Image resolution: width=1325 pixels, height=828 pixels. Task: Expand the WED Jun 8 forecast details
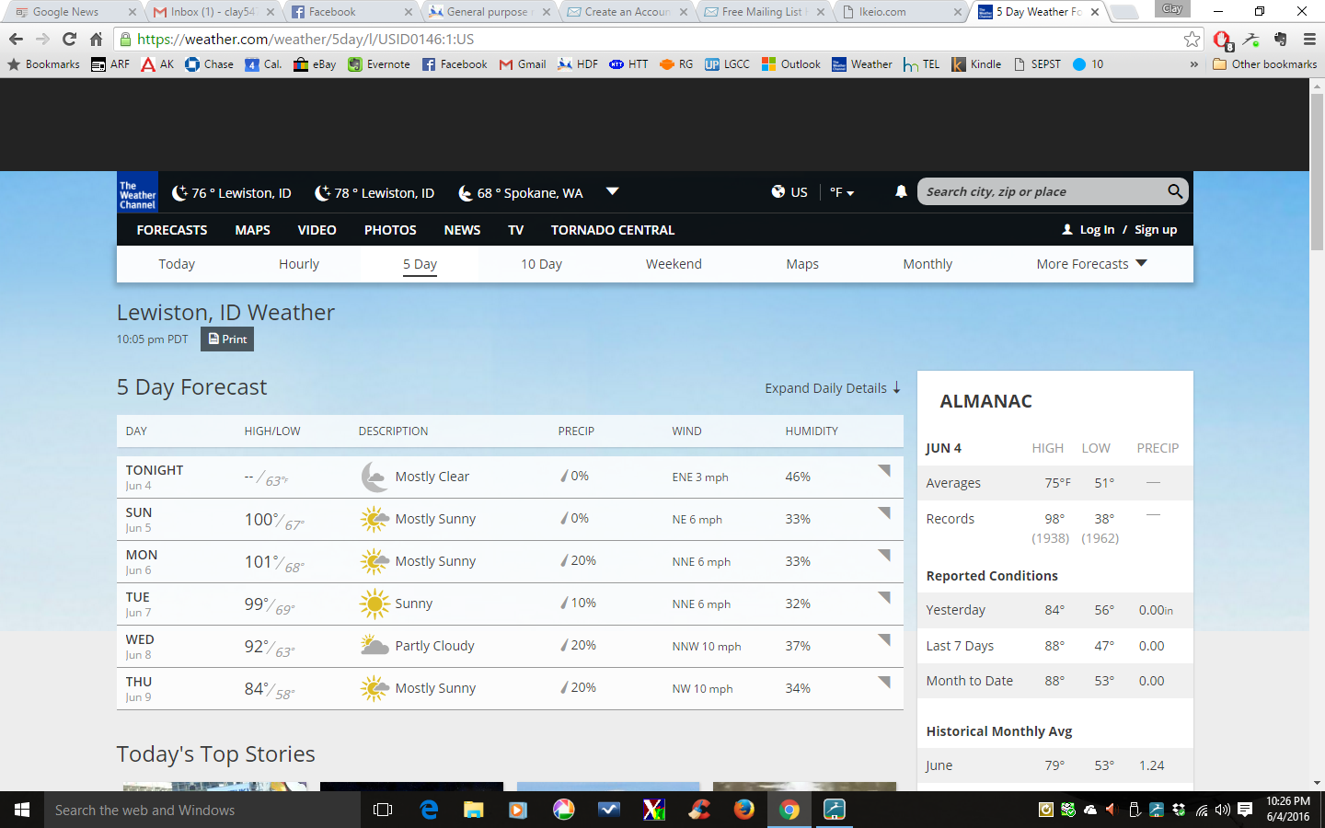pyautogui.click(x=884, y=639)
